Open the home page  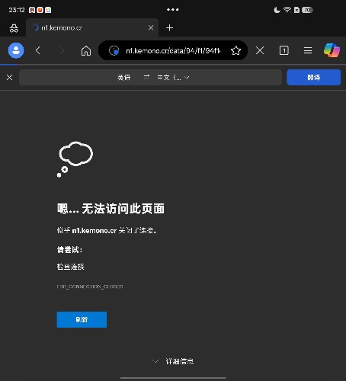(86, 50)
